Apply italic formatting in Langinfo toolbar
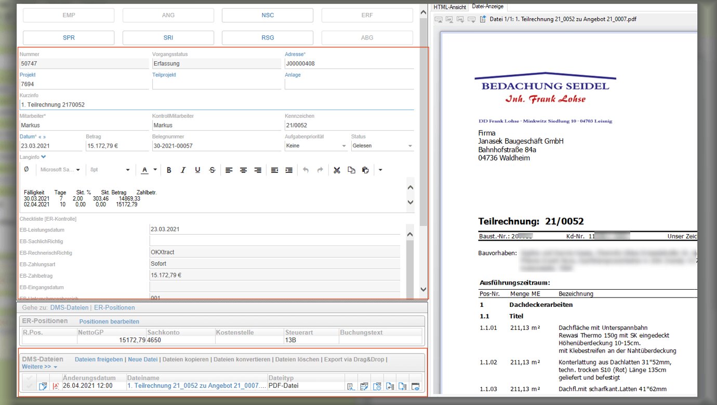The width and height of the screenshot is (717, 405). (x=183, y=170)
